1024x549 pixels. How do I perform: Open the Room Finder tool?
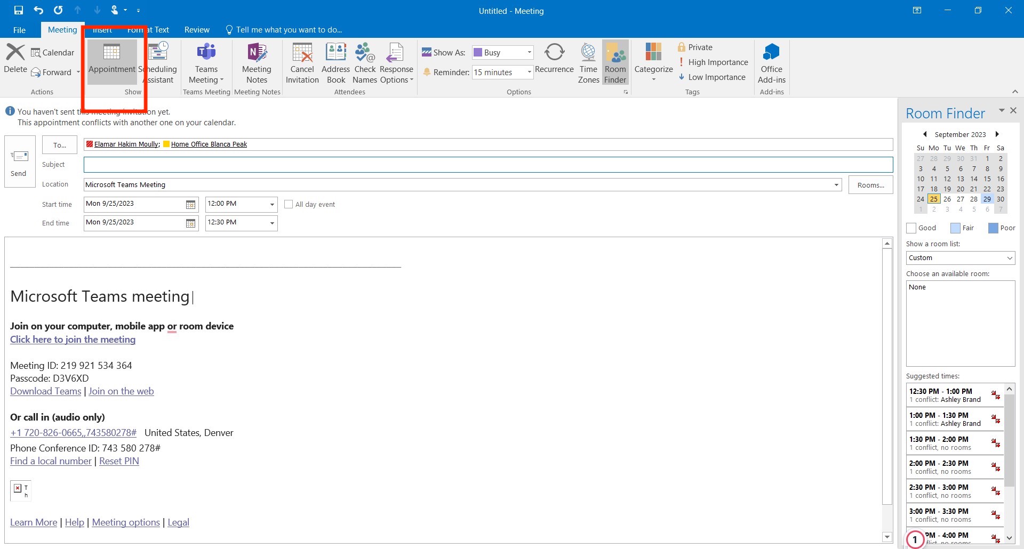[x=615, y=63]
